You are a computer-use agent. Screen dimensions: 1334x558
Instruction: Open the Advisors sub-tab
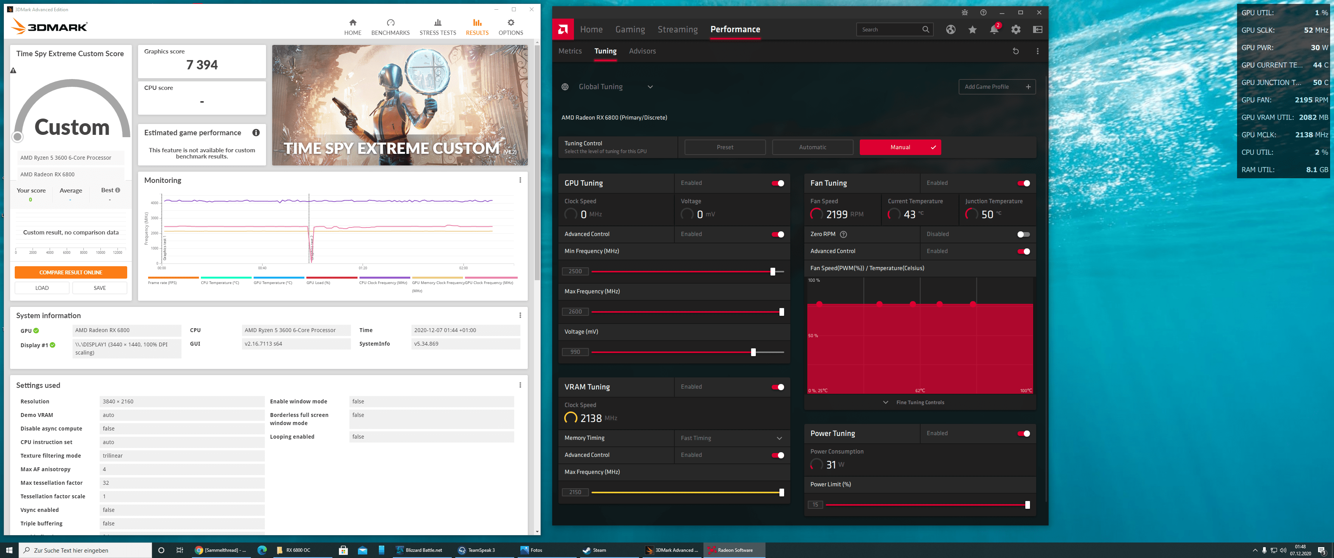642,51
